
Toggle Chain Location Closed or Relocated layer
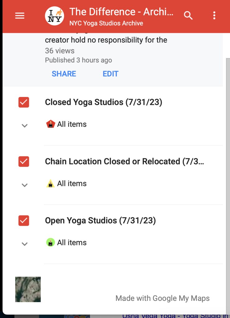(24, 162)
